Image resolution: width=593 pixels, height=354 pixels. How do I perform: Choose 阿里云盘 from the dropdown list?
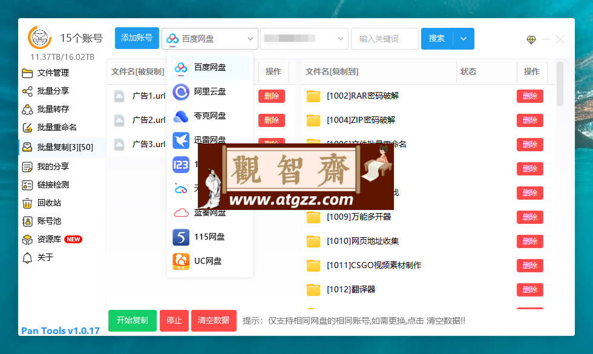[210, 91]
